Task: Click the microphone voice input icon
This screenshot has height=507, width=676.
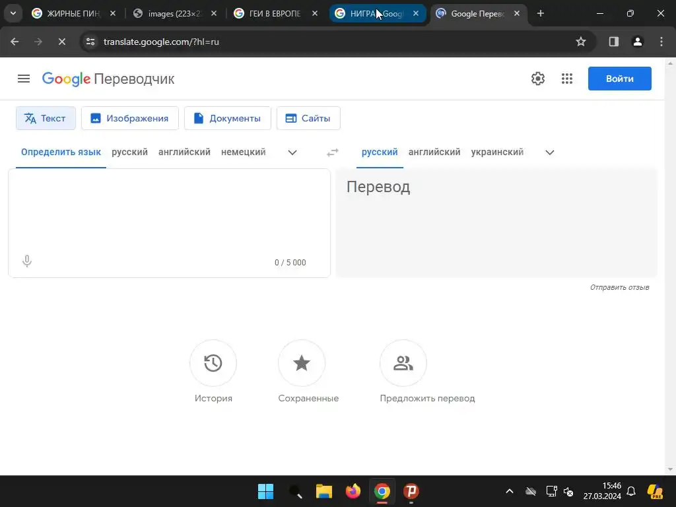Action: [x=26, y=261]
